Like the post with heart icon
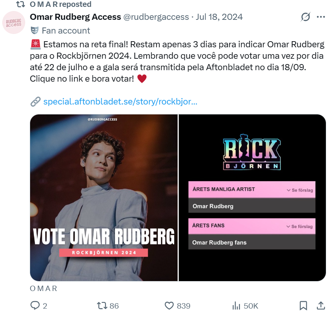The height and width of the screenshot is (312, 335). point(169,306)
